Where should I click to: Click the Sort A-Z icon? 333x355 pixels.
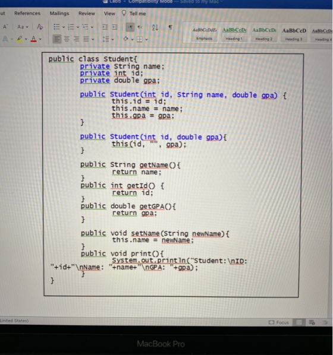pos(155,27)
